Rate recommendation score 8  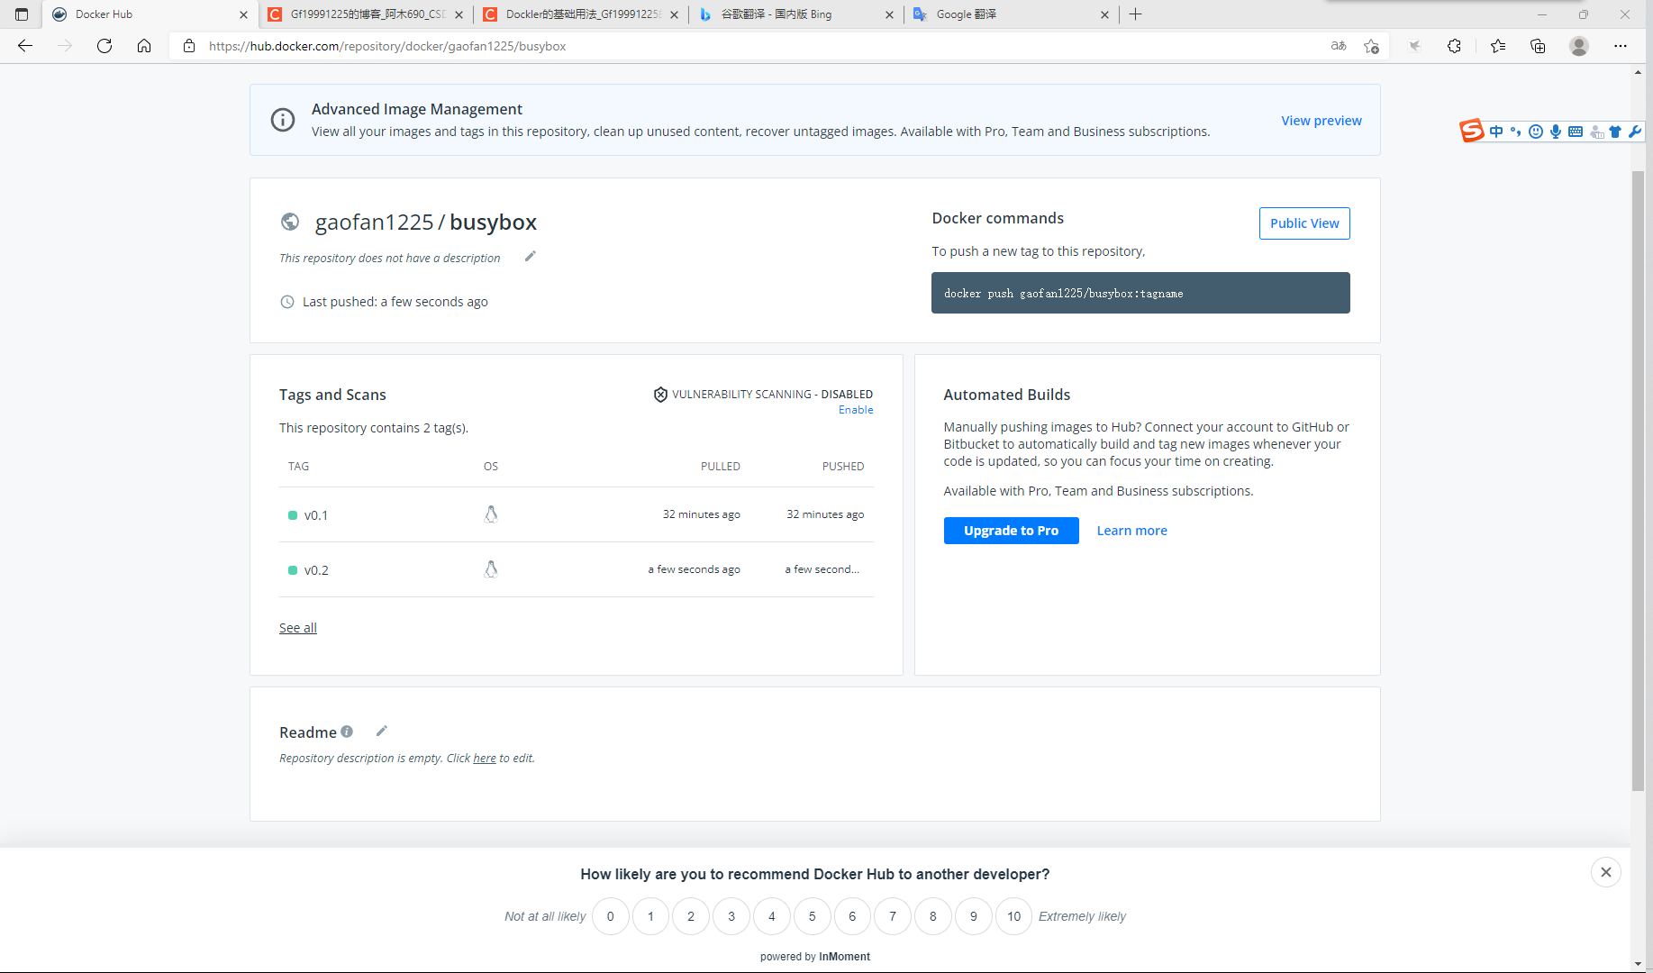pos(933,916)
